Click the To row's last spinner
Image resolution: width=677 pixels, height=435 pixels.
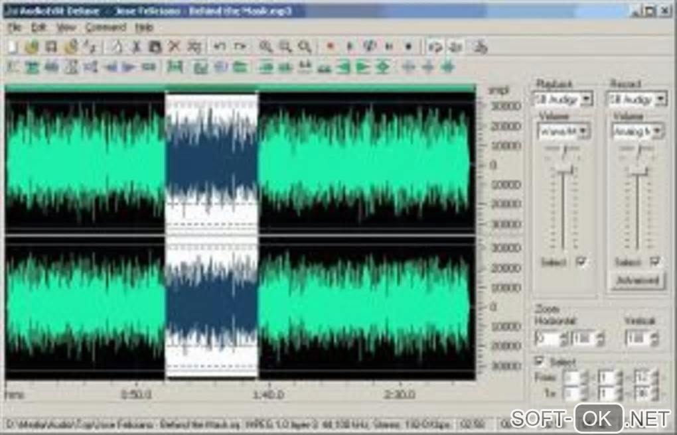click(x=655, y=394)
